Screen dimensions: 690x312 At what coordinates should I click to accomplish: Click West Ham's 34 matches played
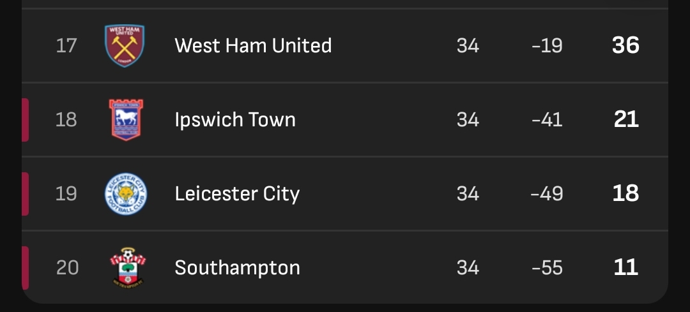[468, 46]
